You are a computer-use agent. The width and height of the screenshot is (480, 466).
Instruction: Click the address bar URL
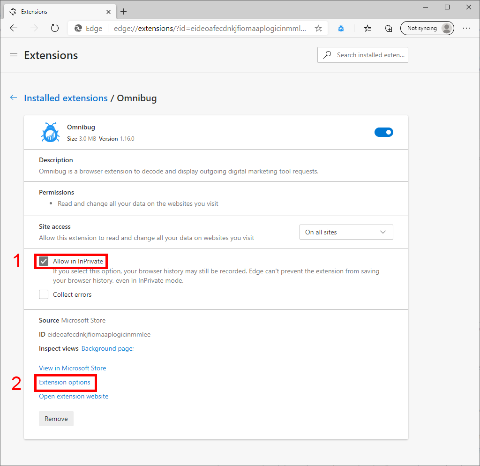[x=210, y=29]
